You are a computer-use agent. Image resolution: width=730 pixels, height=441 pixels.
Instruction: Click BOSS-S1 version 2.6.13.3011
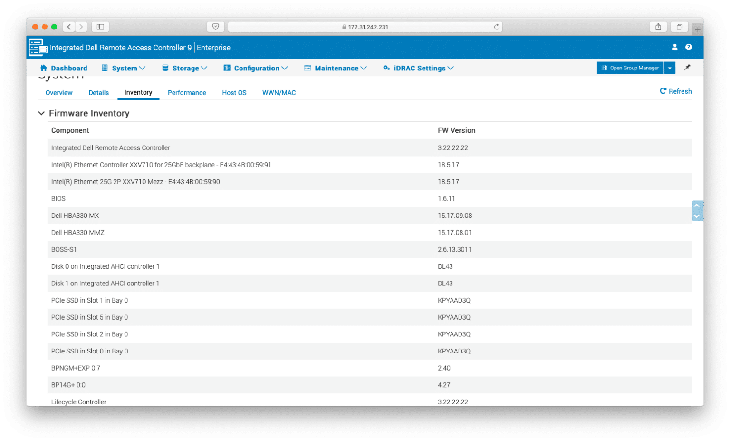click(455, 249)
